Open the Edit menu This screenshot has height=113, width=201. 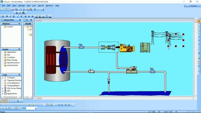(8, 6)
